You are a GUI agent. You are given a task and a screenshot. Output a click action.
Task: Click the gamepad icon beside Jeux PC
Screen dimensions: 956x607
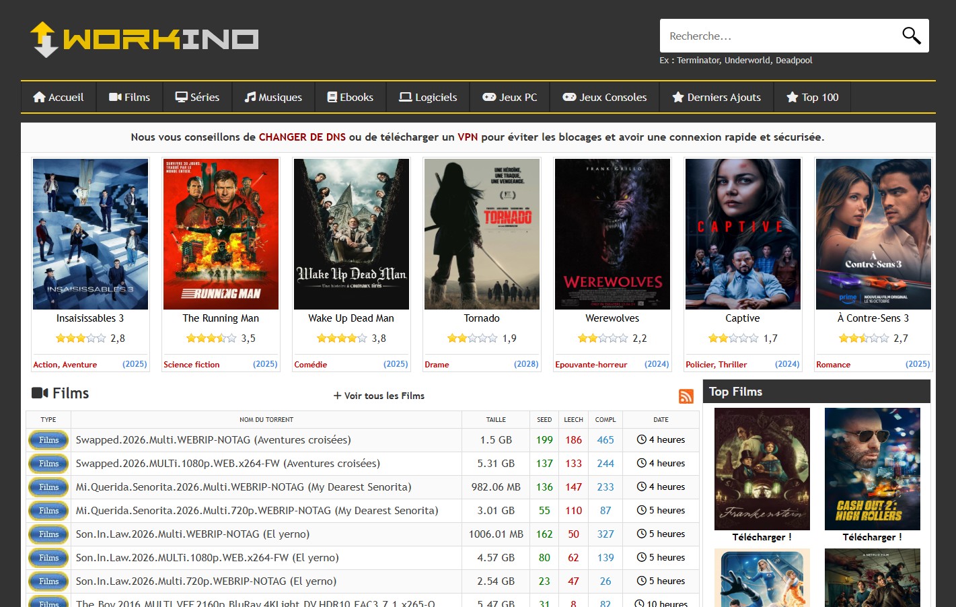[x=489, y=97]
